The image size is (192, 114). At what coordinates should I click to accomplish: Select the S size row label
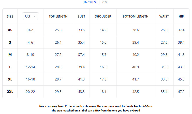point(10,42)
